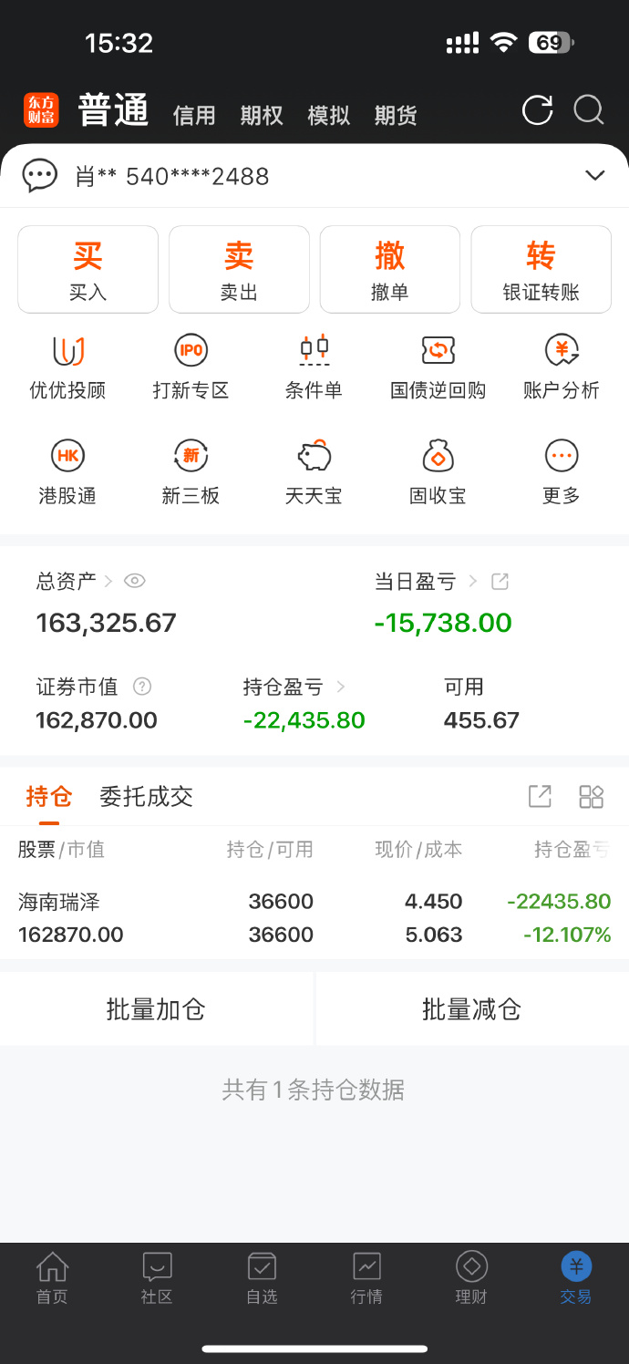Open the 优优投顾 advisory service
The image size is (629, 1364).
point(67,365)
